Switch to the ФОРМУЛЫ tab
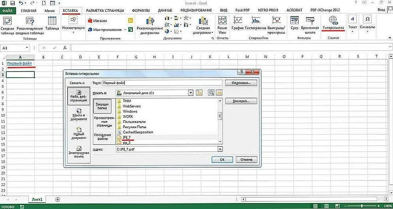Screen dimensions: 393x209 click(x=141, y=11)
